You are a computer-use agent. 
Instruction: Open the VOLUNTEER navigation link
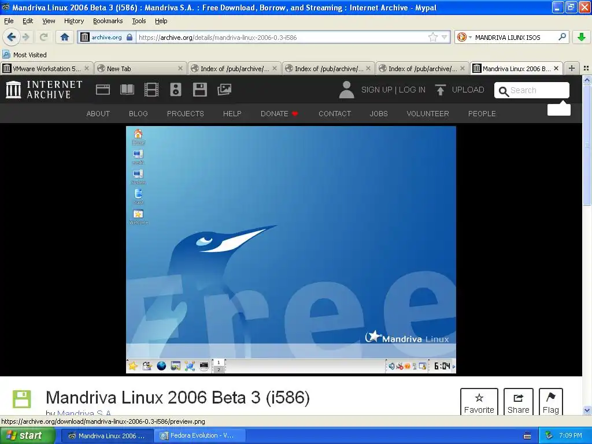[x=427, y=114]
